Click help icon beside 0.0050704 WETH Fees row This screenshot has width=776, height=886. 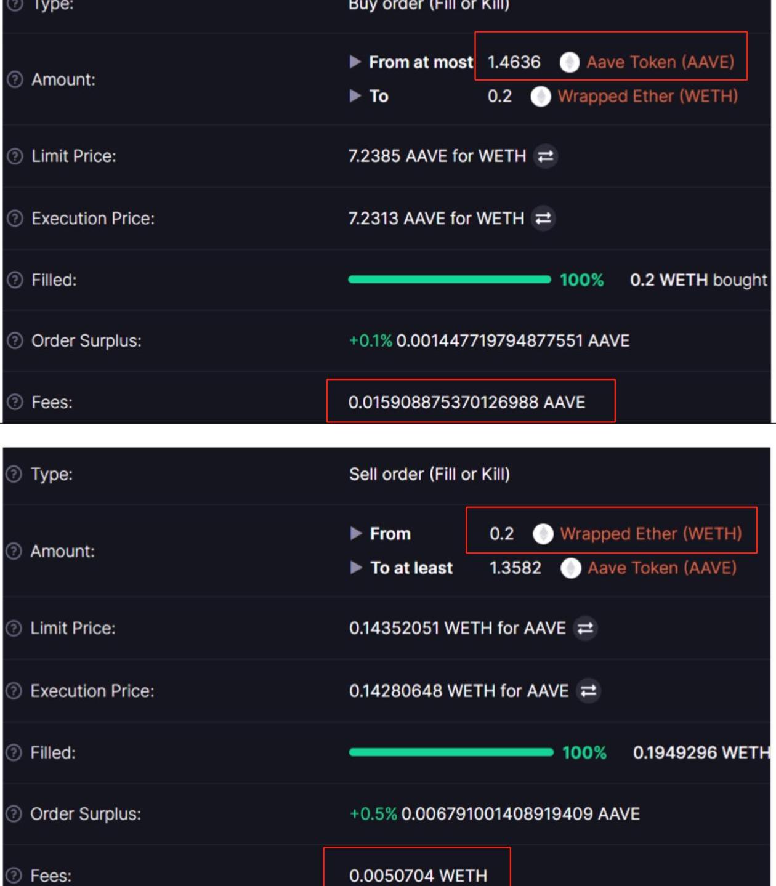(x=14, y=876)
